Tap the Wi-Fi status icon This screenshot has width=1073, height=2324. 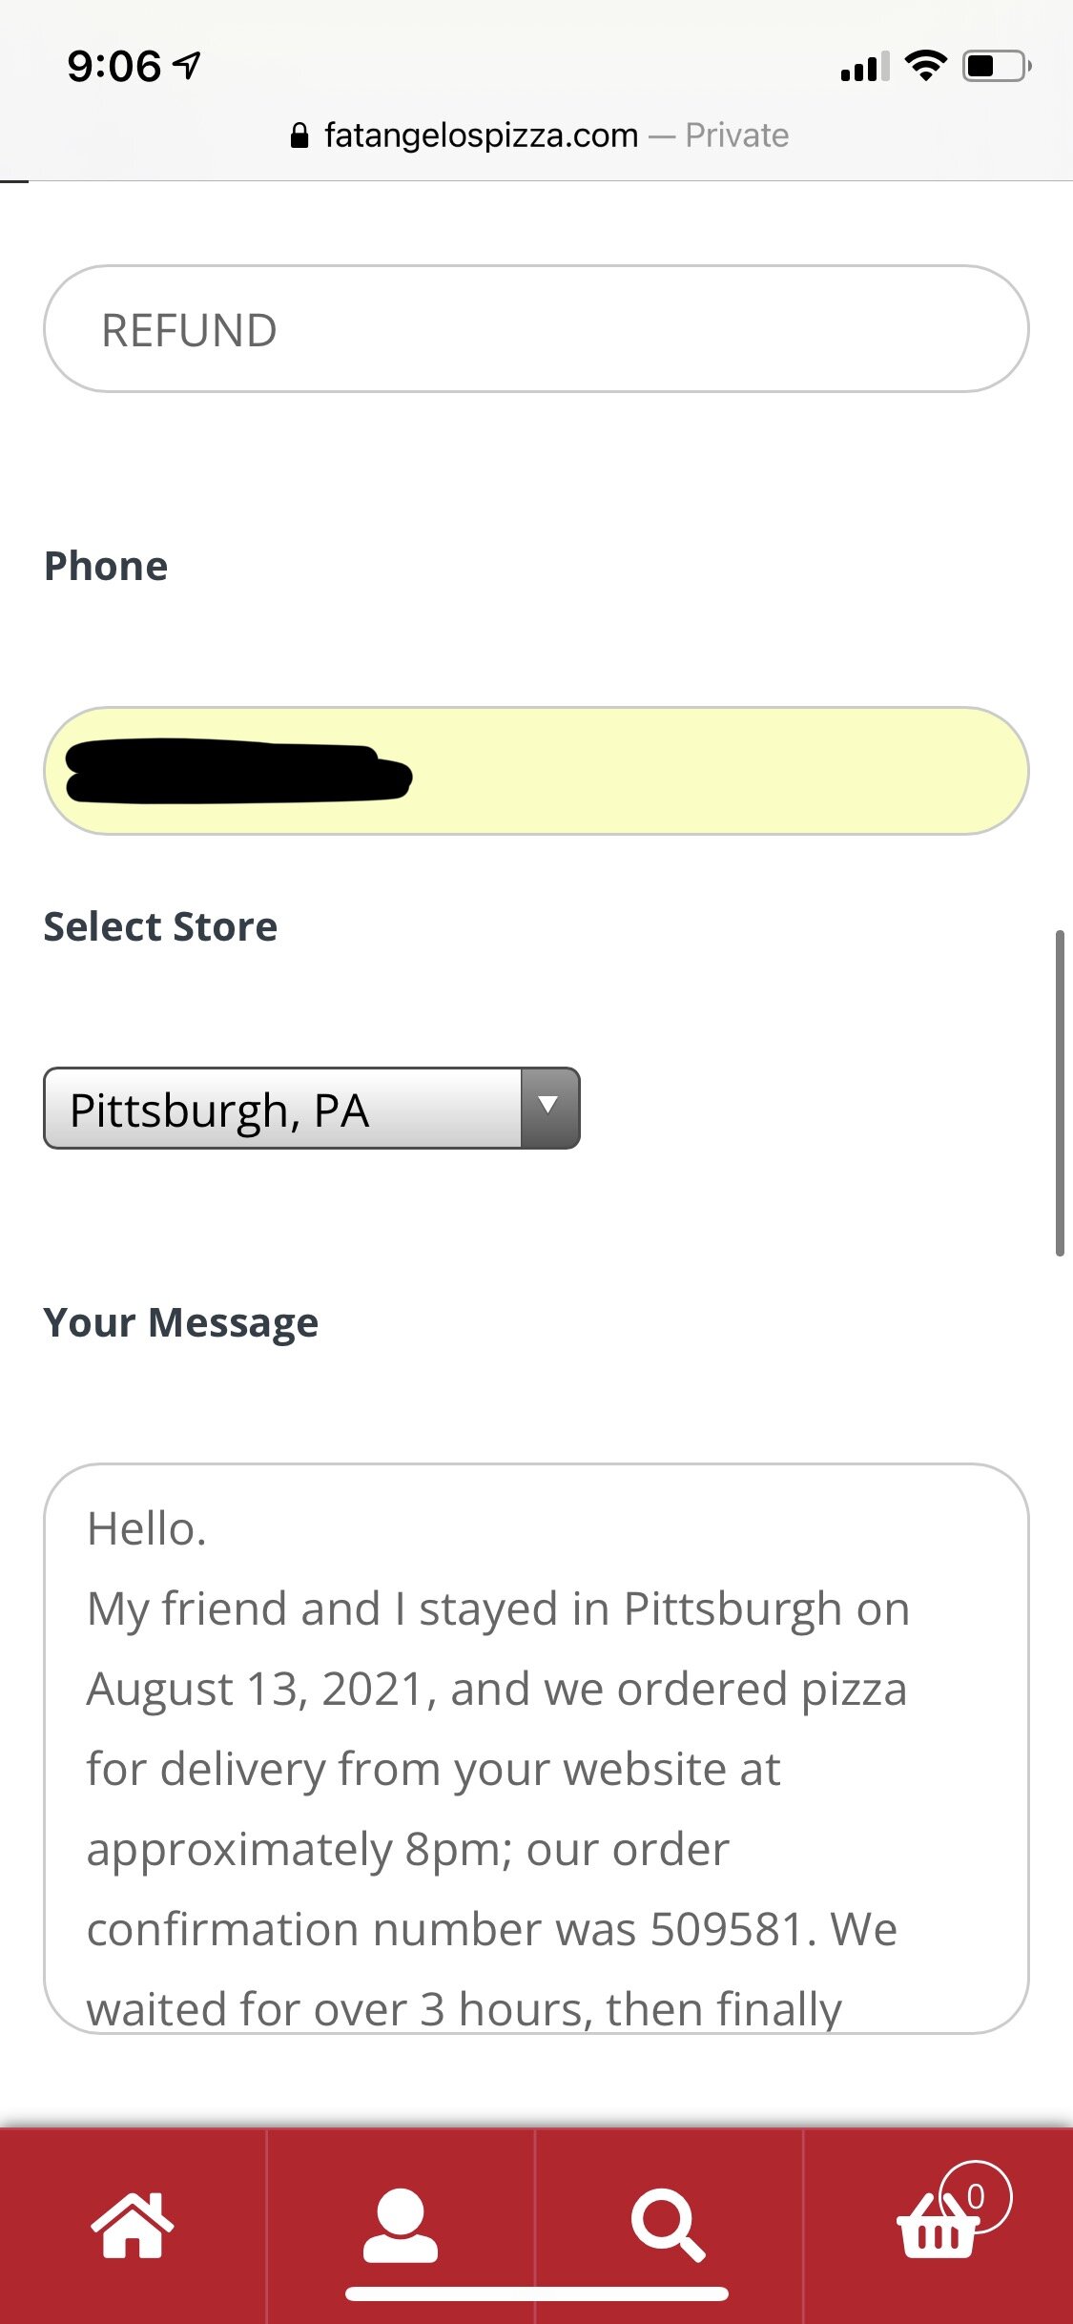pyautogui.click(x=924, y=66)
